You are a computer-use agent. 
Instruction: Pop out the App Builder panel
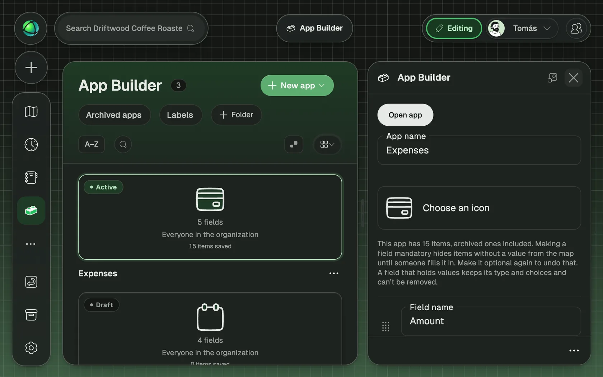coord(552,78)
